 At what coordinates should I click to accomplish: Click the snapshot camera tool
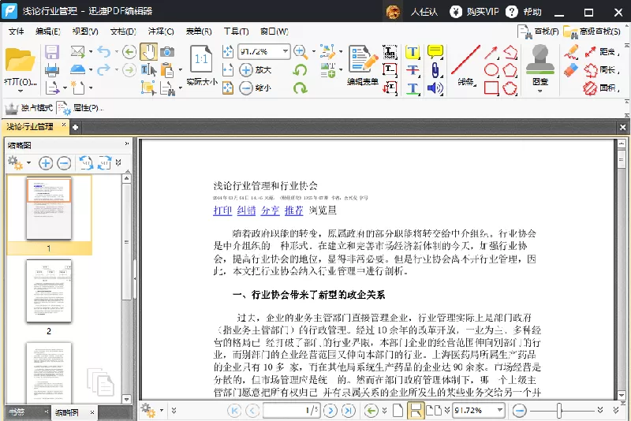click(x=167, y=52)
